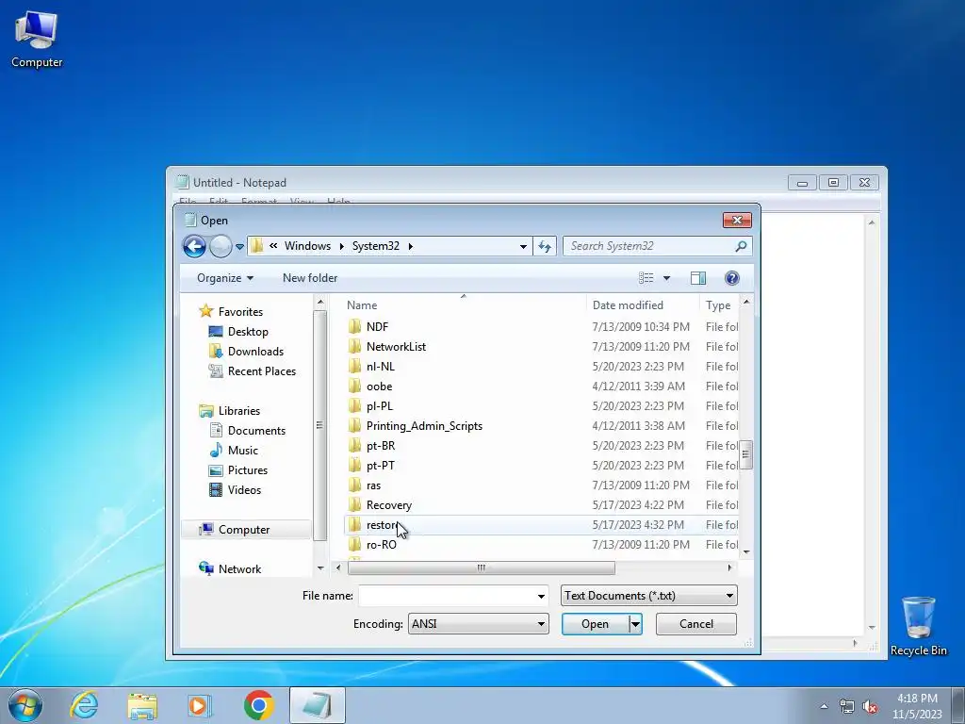Open the File name dropdown arrow
The width and height of the screenshot is (965, 724).
(541, 596)
